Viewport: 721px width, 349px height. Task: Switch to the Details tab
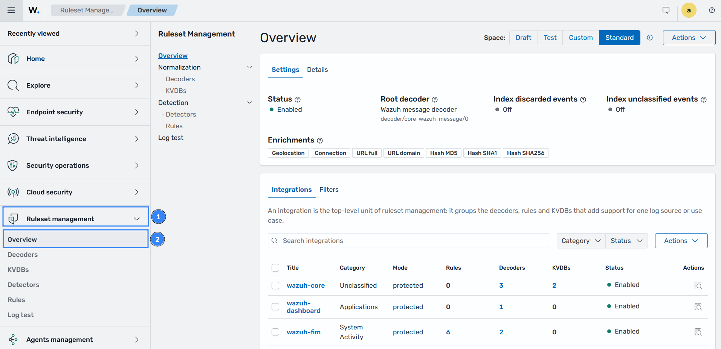pos(317,70)
